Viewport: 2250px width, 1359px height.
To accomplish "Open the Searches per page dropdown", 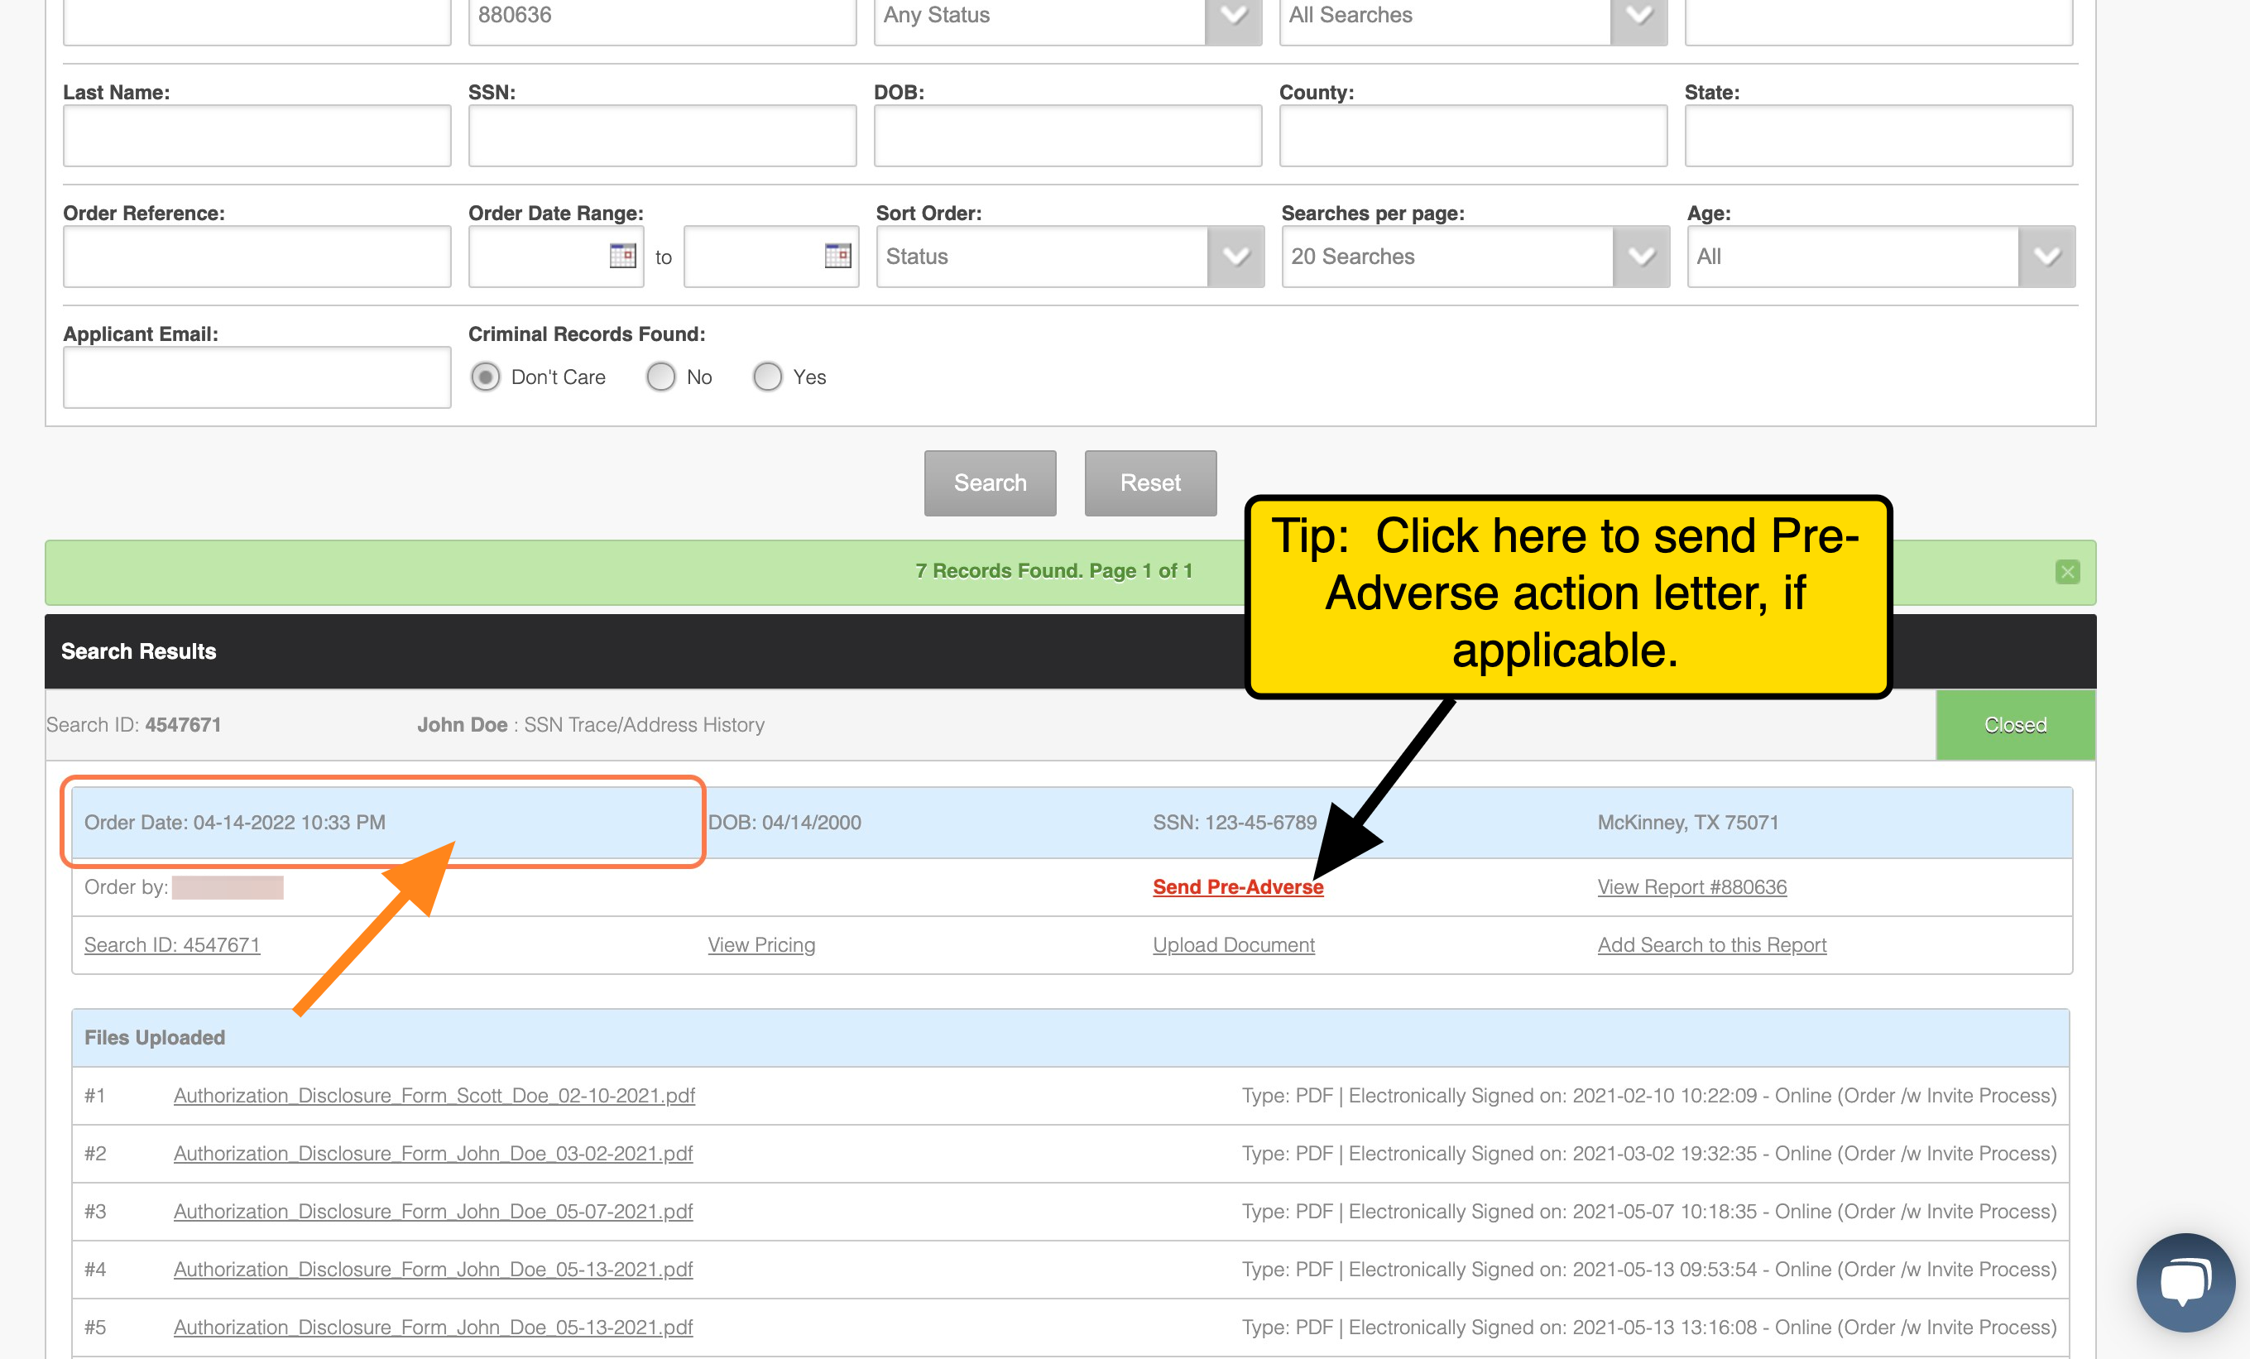I will click(x=1475, y=257).
